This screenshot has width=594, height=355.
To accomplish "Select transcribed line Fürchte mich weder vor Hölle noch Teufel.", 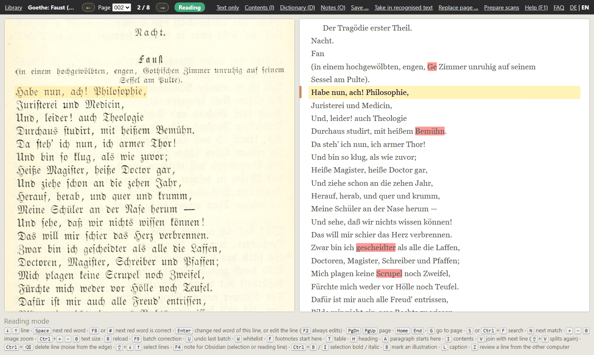I will [385, 287].
